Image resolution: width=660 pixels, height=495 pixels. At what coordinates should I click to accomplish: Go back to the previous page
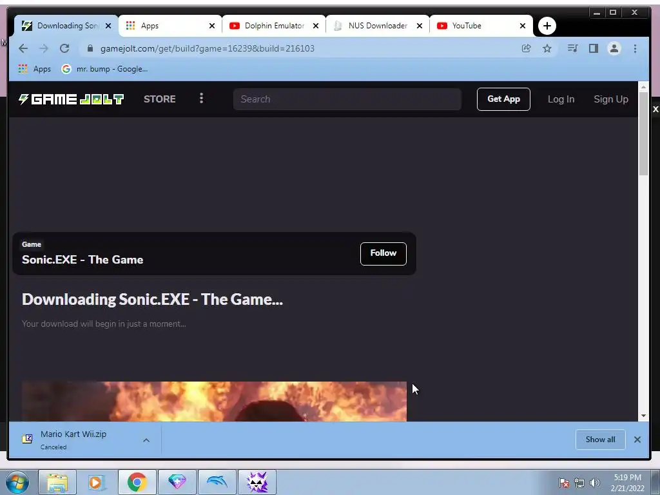(23, 48)
